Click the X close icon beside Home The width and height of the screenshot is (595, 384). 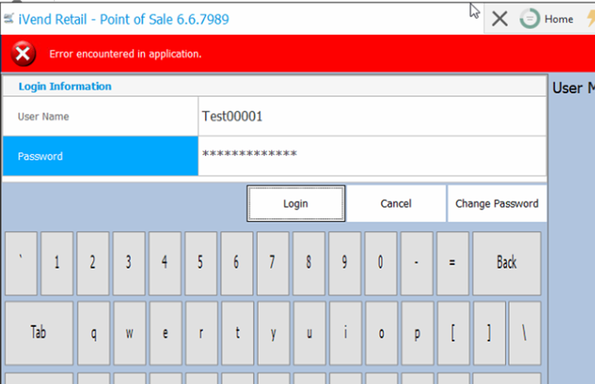(x=500, y=18)
